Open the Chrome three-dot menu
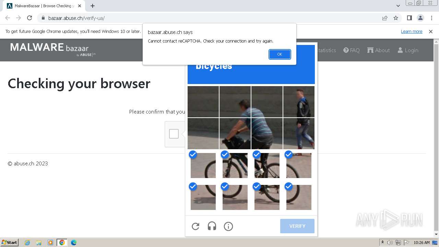 (x=431, y=18)
